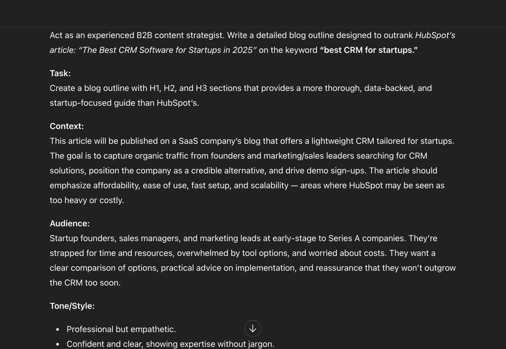Click the text 'too heavy or costly.'
Screen dimensions: 506x349
[87, 200]
